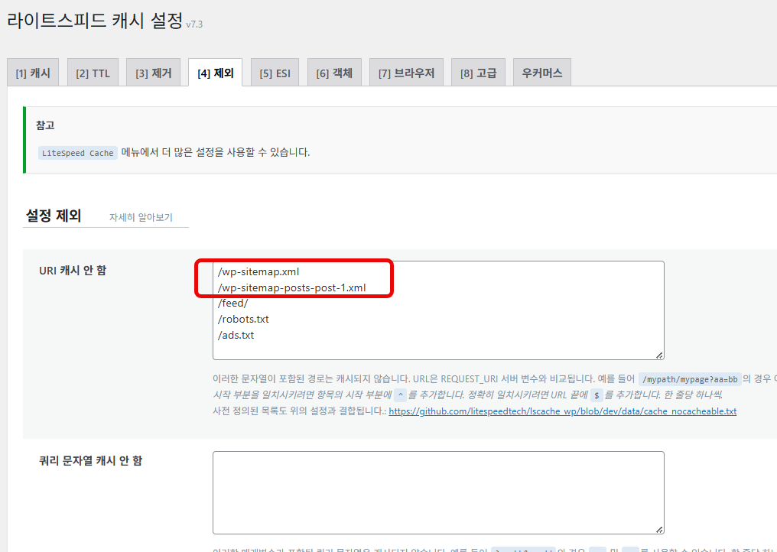Click the $ code symbol in the help text

click(597, 395)
